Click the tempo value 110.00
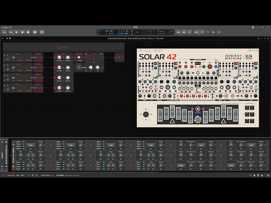The image size is (271, 203). (x=109, y=31)
